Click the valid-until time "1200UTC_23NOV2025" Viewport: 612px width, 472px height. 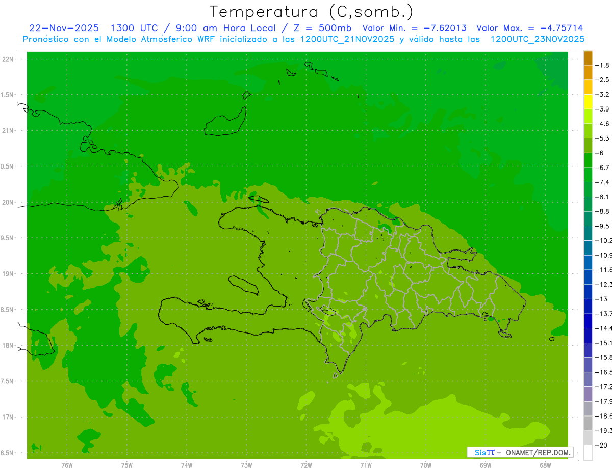[x=537, y=39]
